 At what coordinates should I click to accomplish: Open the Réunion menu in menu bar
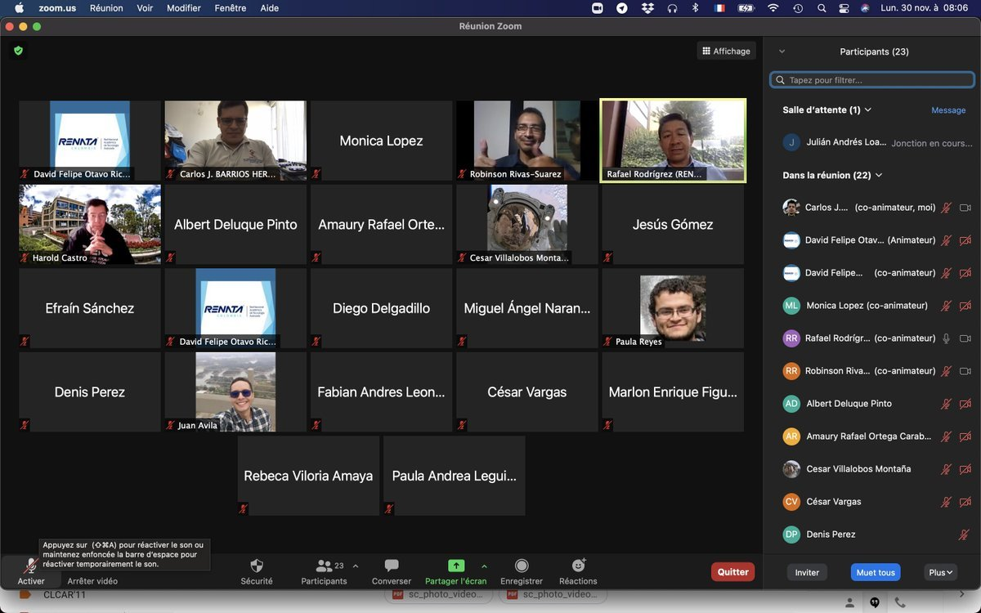[x=106, y=8]
